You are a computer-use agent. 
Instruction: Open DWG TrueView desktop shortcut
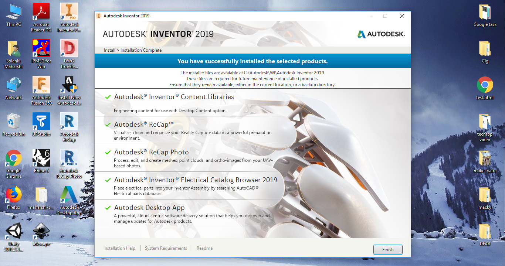click(69, 54)
